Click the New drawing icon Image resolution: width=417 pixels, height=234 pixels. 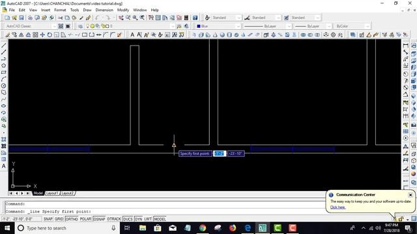[7, 18]
